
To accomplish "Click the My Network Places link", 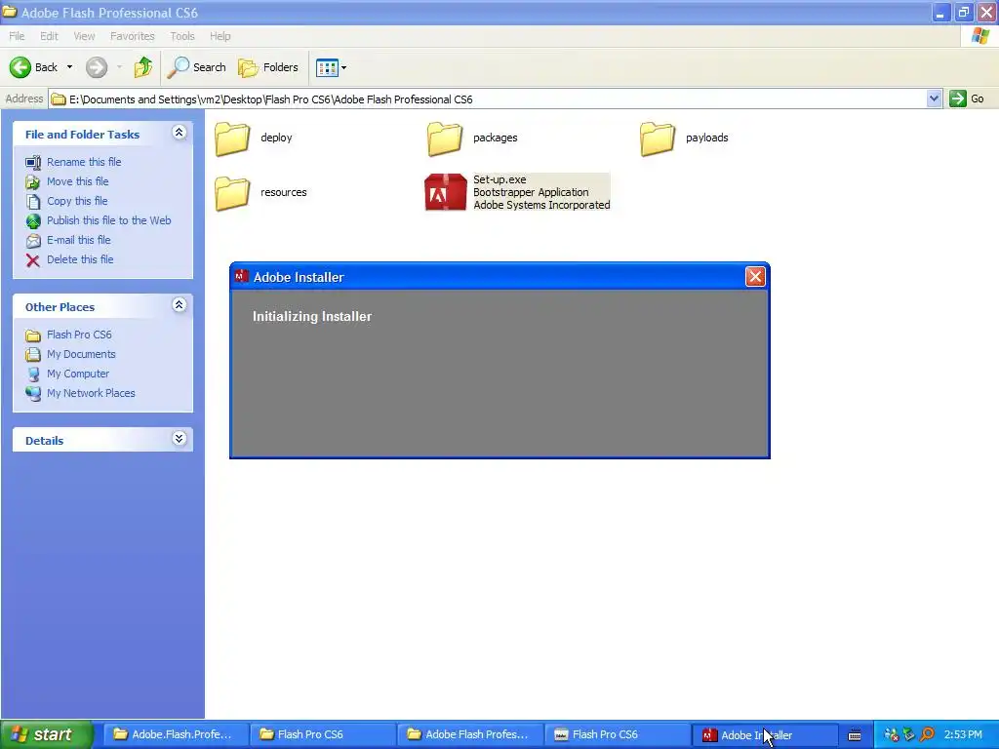I will pos(91,393).
